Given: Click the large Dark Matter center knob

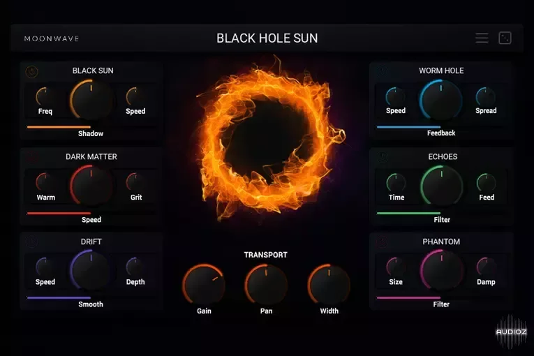Looking at the screenshot, I should [x=91, y=186].
